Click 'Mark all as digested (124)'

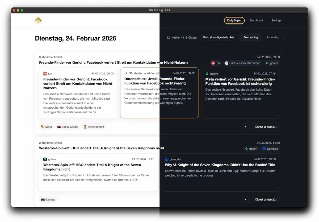click(218, 37)
